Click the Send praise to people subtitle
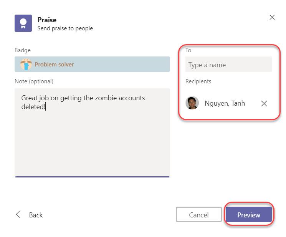The height and width of the screenshot is (237, 286). [65, 28]
